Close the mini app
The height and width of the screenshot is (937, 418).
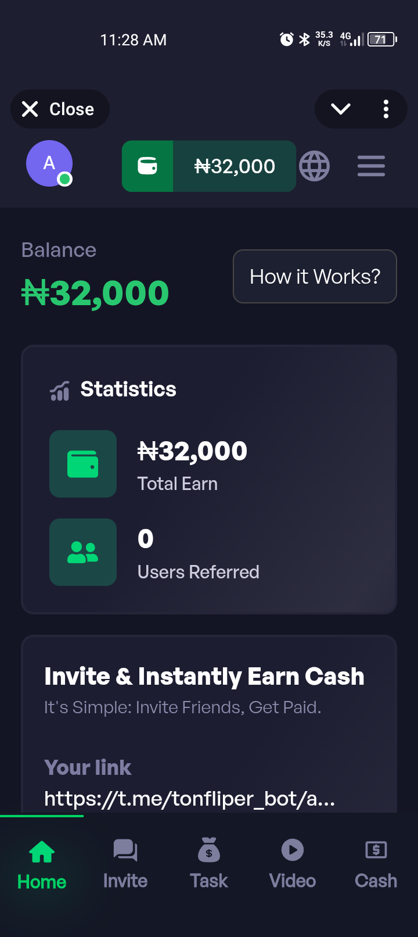[x=59, y=109]
